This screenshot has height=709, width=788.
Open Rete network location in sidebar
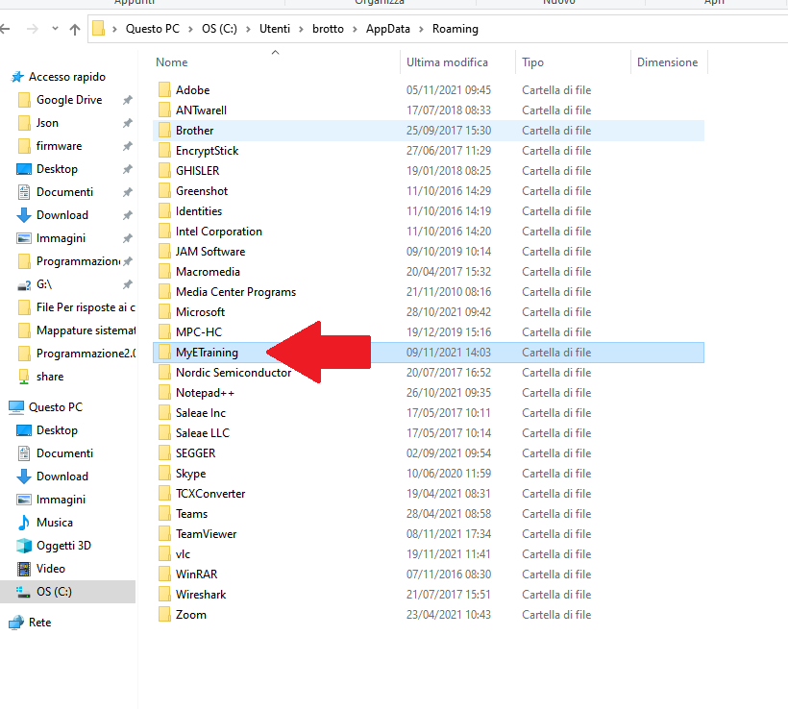[39, 623]
